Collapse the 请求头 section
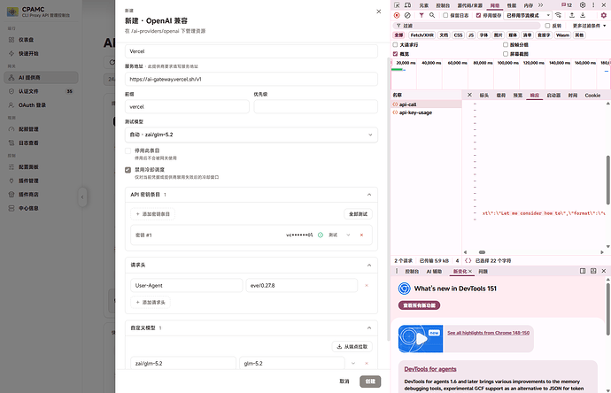Image resolution: width=611 pixels, height=393 pixels. coord(369,266)
